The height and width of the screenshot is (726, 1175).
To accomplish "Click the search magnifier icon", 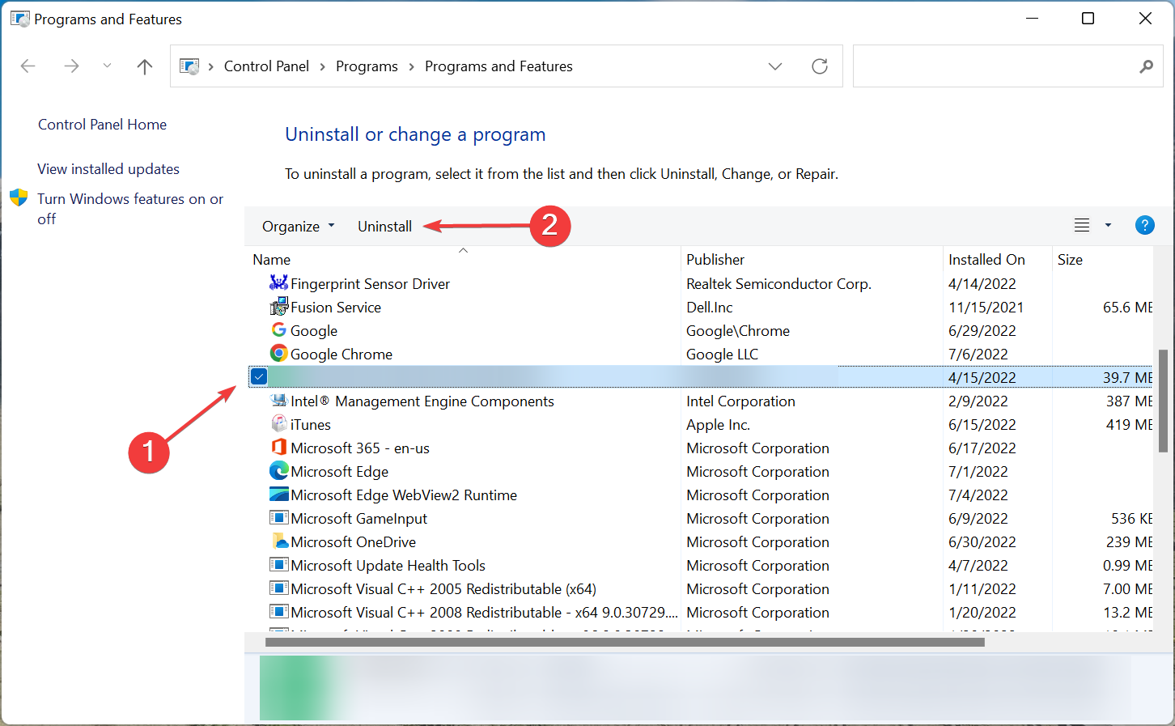I will pos(1146,66).
